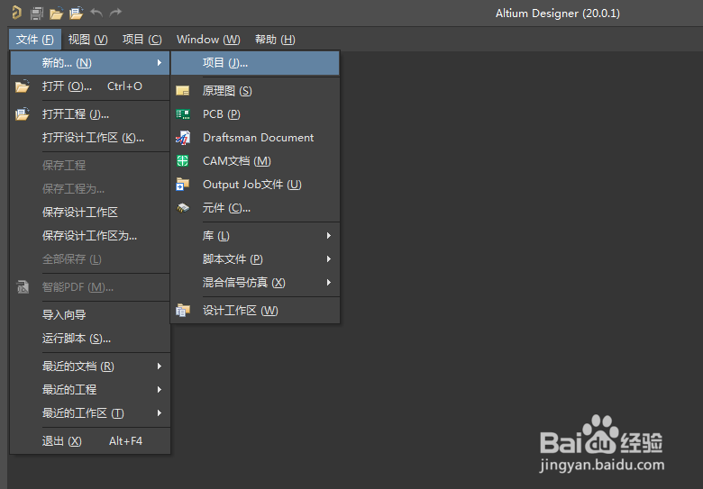Choose 运行脚本 (S)... entry

tap(90, 338)
